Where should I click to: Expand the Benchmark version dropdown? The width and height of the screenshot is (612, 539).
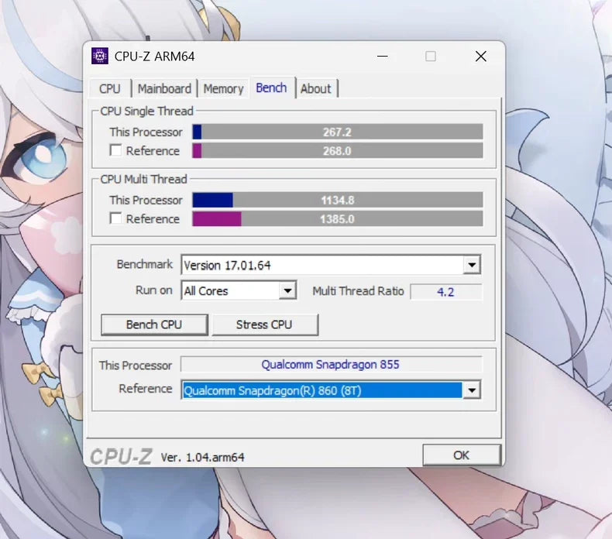[472, 265]
